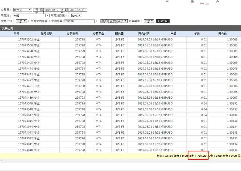This screenshot has width=241, height=171.
Task: Select order number 157073048
Action: (x=25, y=109)
